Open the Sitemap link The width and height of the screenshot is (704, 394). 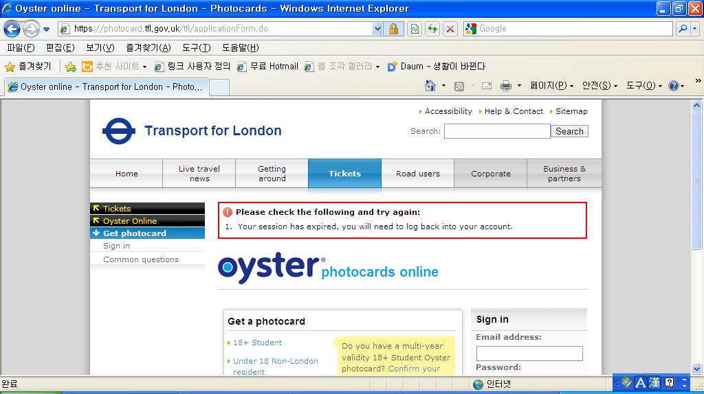(x=571, y=111)
